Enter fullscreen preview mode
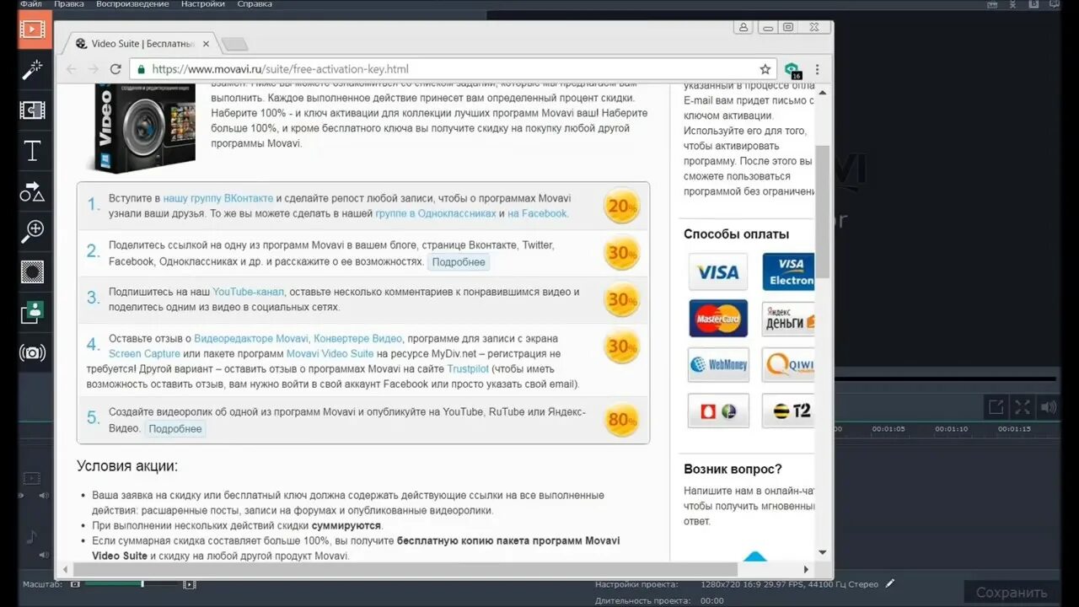The image size is (1079, 607). click(x=1023, y=407)
